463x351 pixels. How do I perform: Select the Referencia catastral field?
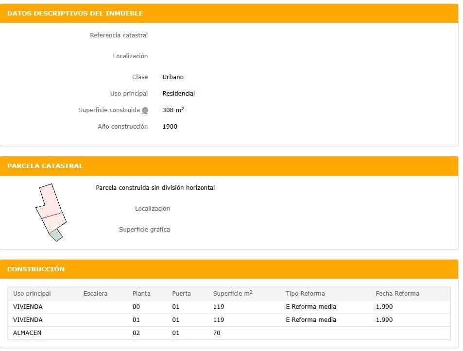(x=119, y=35)
